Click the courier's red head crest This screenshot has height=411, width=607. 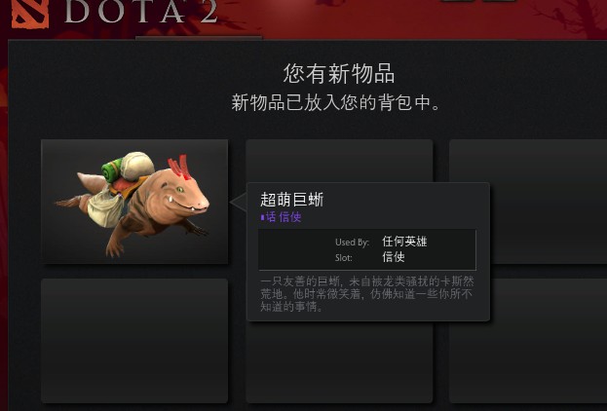click(x=179, y=167)
